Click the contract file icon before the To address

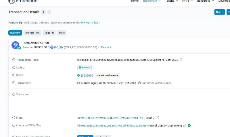click(78, 126)
